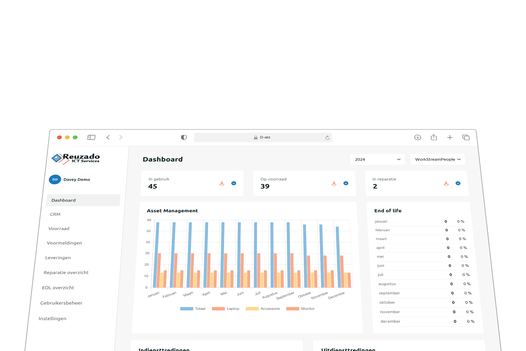Open the browser downloads icon
Viewport: 526px width, 351px height.
coord(418,137)
